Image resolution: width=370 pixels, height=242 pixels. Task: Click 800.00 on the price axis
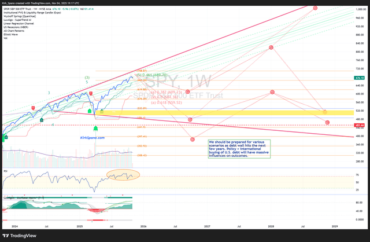click(x=360, y=52)
